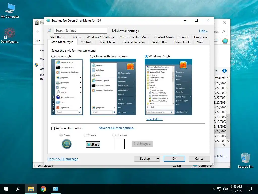
Task: Go to the Search Box tab
Action: point(159,42)
